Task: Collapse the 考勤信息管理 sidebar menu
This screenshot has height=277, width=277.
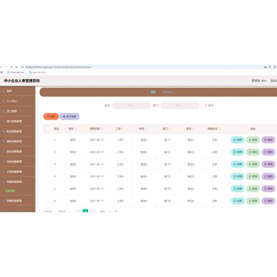Action: click(18, 182)
